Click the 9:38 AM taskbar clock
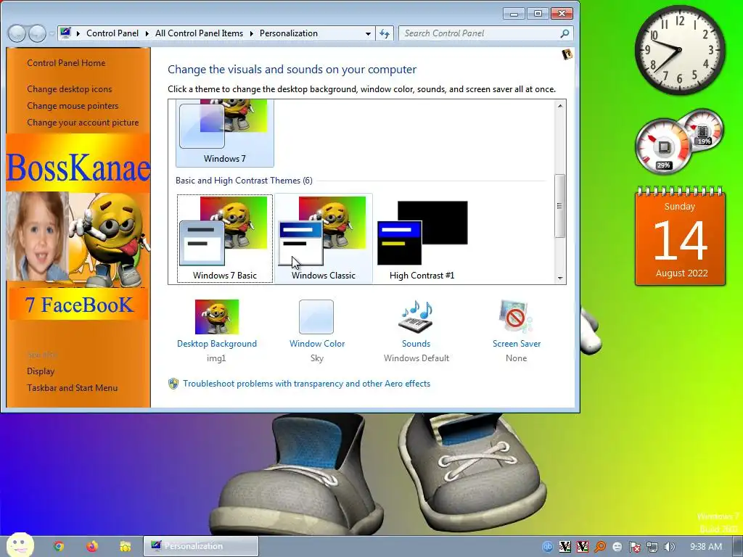 point(705,547)
